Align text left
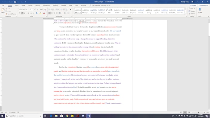 [49, 13]
